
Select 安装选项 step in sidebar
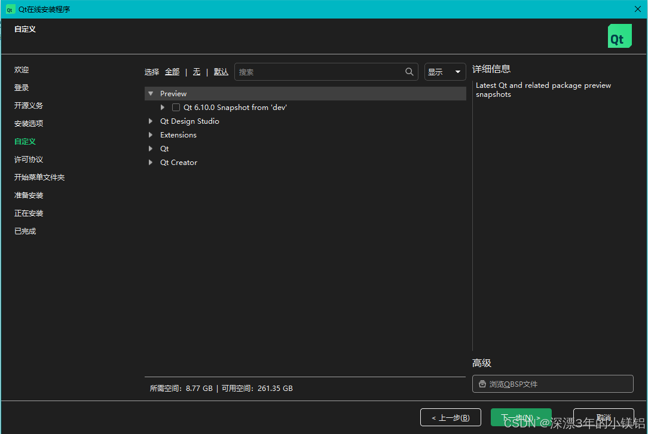[x=29, y=124]
